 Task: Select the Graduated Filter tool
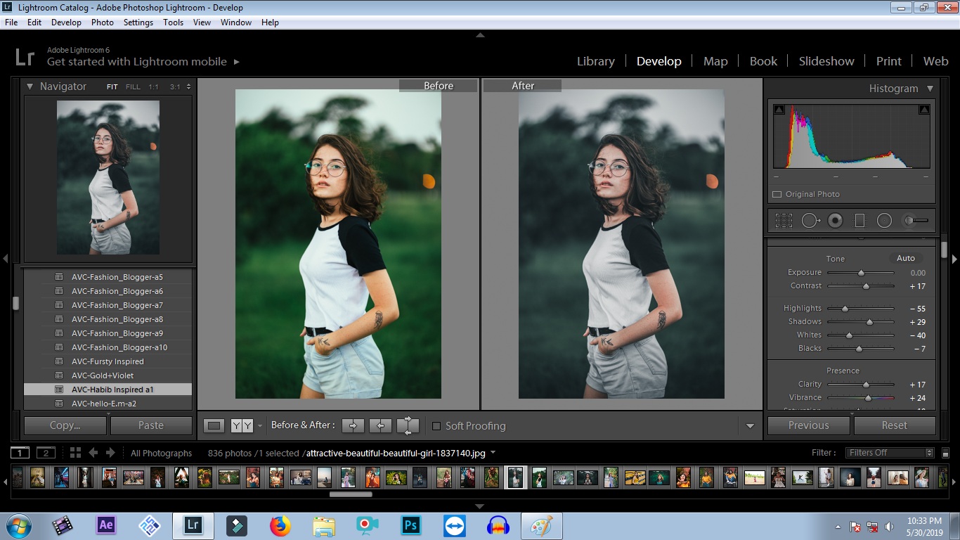(x=860, y=221)
